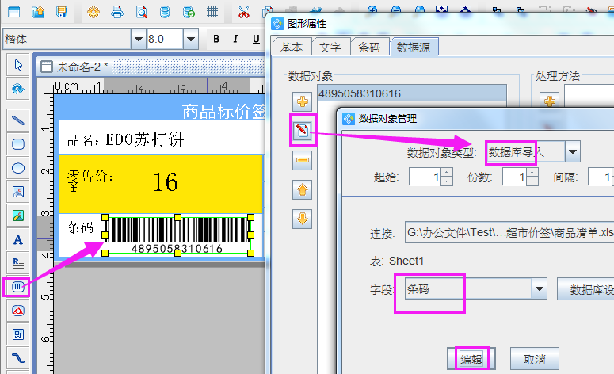Viewport: 614px width, 374px height.
Task: Switch to the 条码 tab
Action: 368,47
